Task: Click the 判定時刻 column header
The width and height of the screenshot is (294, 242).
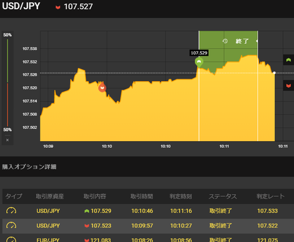Action: coord(181,196)
